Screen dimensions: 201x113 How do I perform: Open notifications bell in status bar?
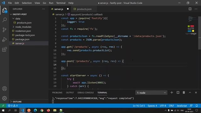[x=197, y=106]
